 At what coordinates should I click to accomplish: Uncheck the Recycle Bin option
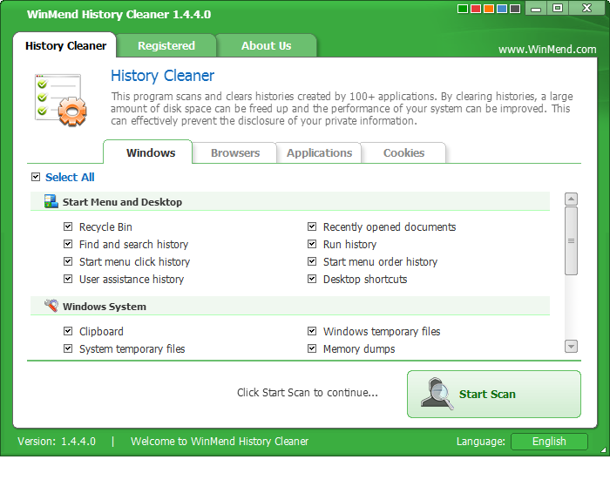[68, 226]
